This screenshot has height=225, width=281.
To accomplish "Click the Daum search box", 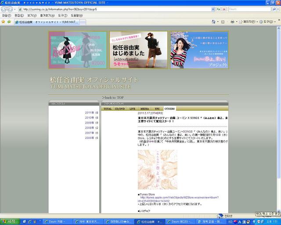I will [x=249, y=9].
